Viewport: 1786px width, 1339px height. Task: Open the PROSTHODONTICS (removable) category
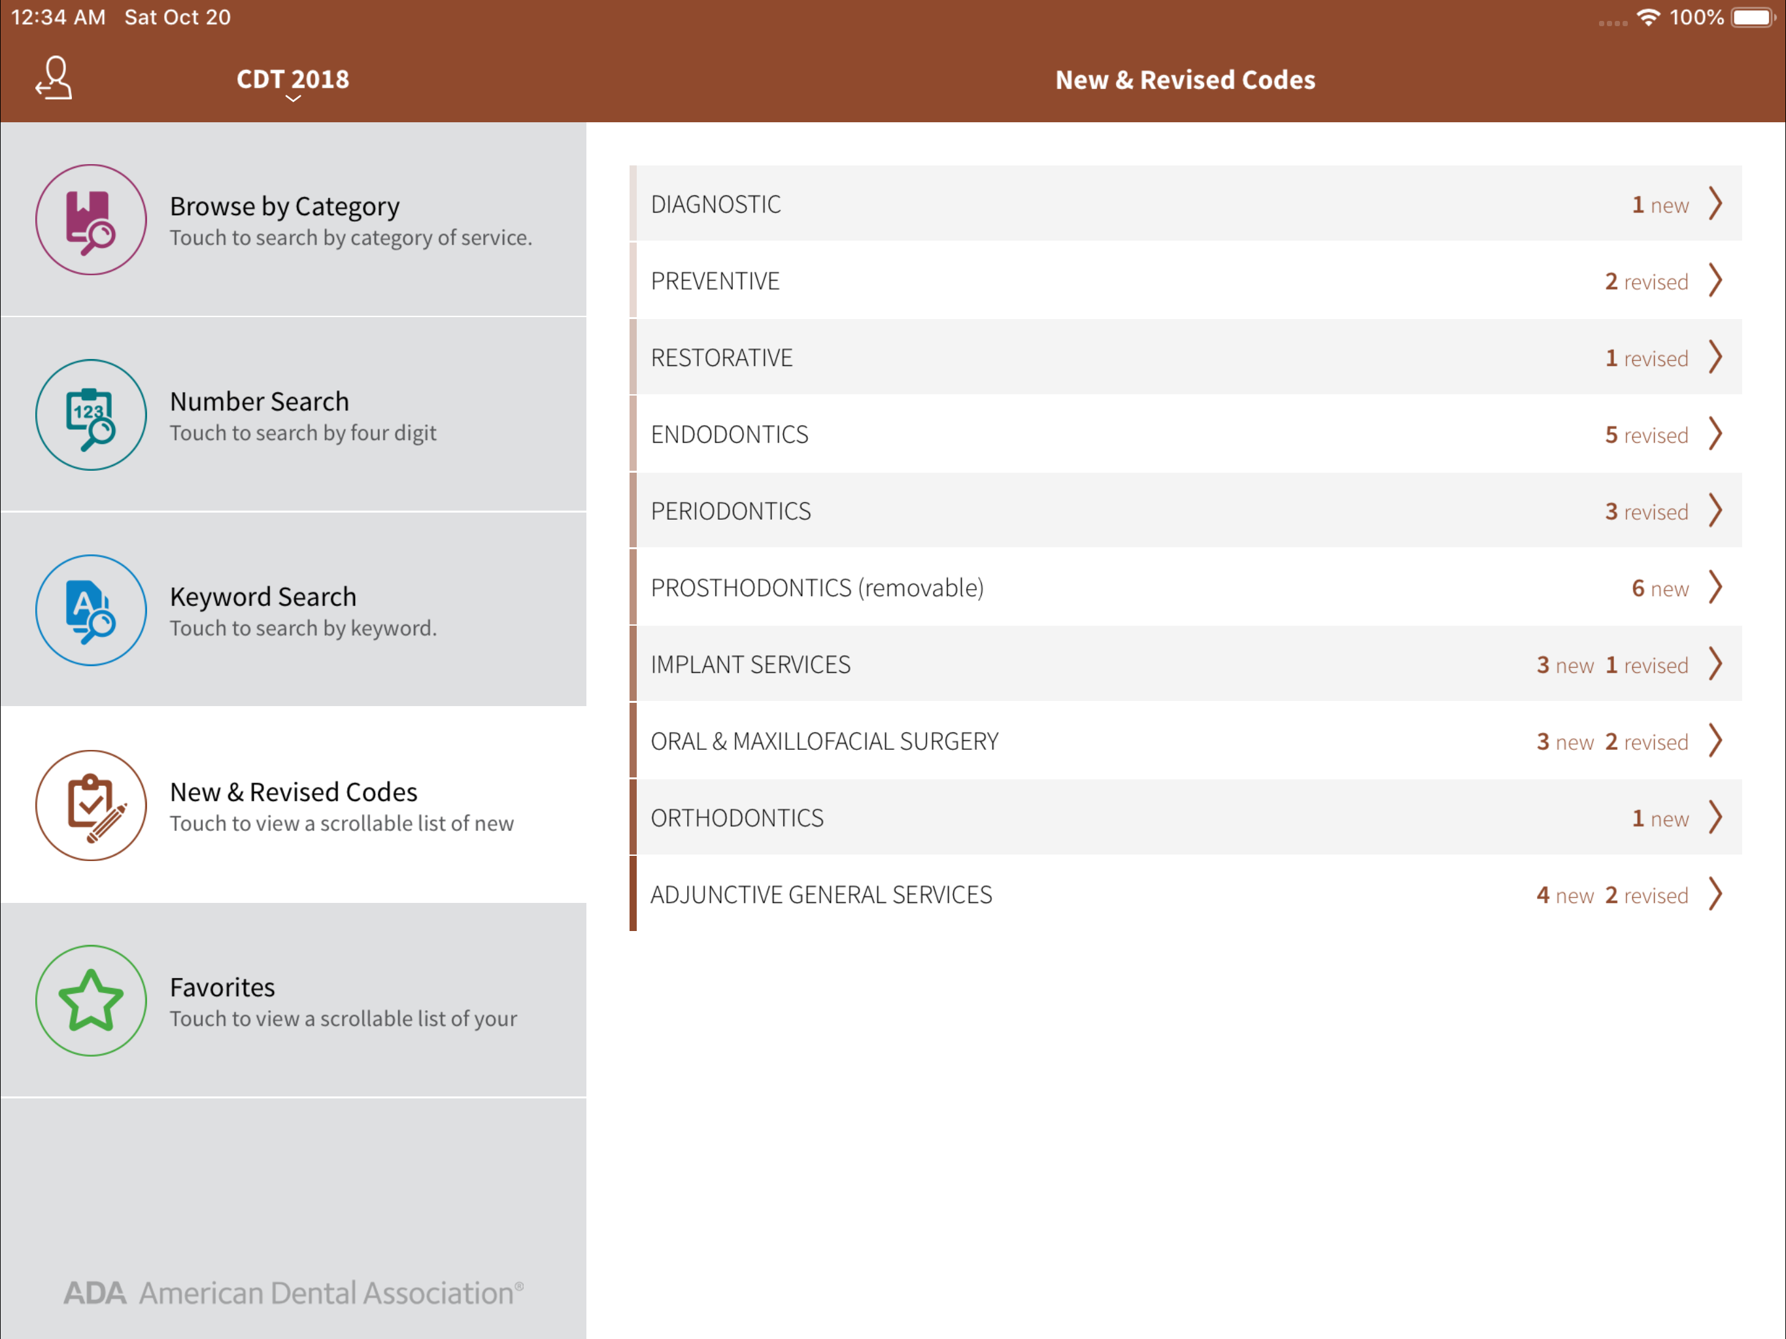(x=1185, y=587)
